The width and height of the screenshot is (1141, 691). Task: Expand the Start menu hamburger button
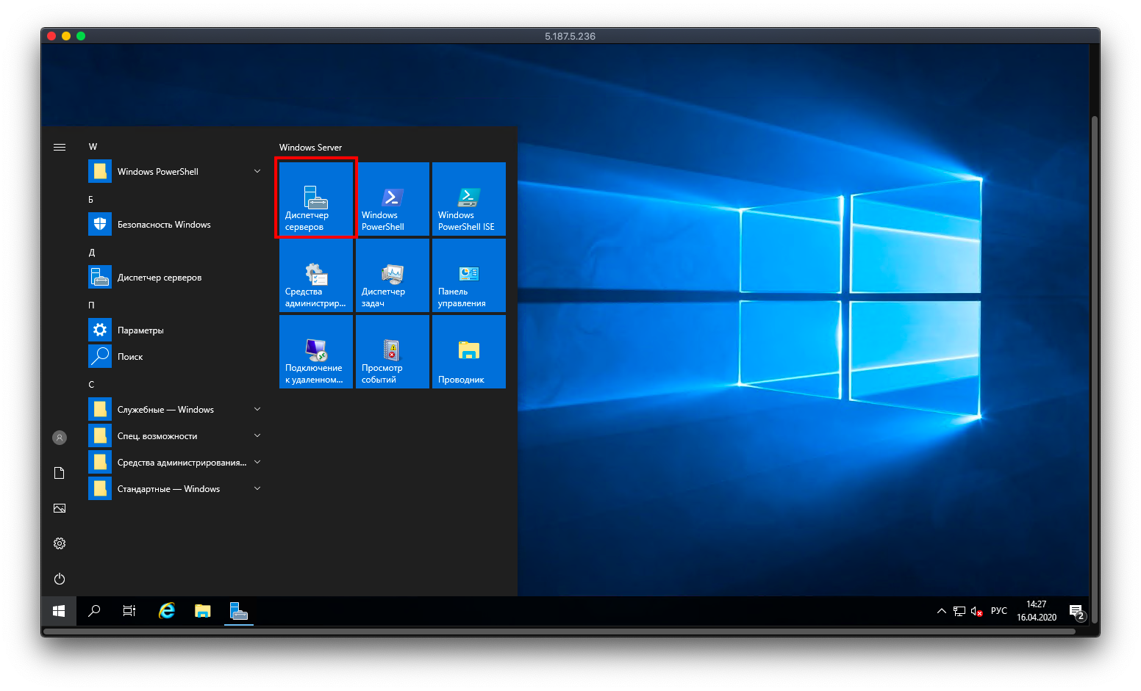pyautogui.click(x=60, y=147)
